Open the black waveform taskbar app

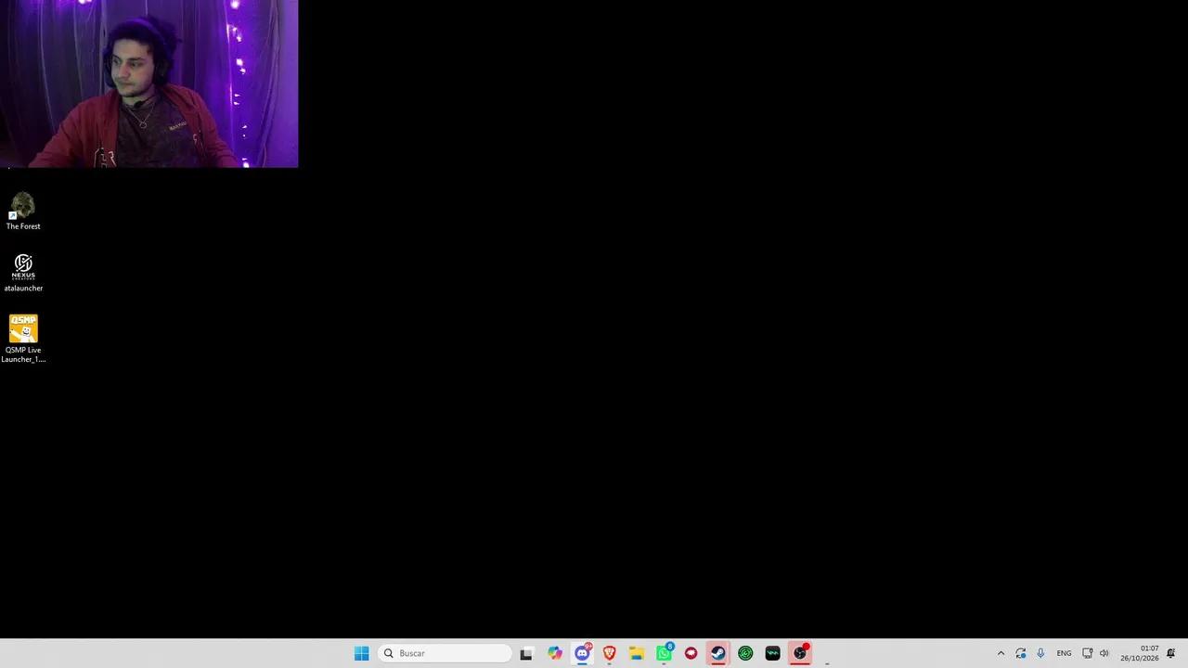pyautogui.click(x=772, y=653)
